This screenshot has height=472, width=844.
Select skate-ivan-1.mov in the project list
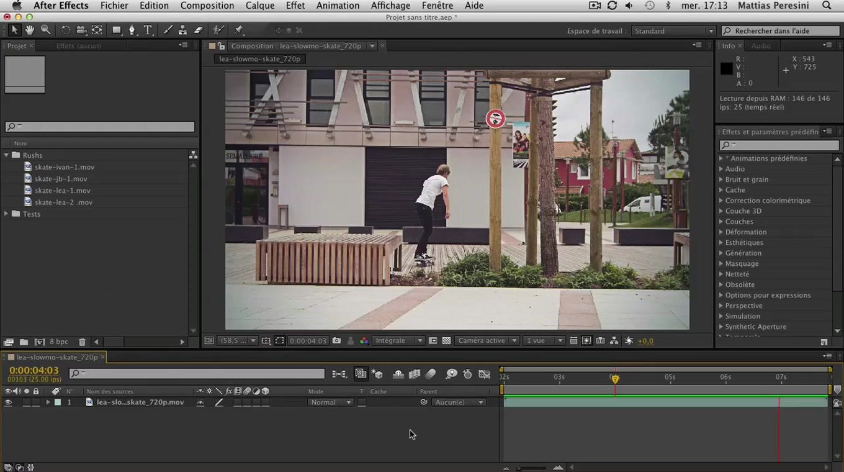(x=65, y=167)
